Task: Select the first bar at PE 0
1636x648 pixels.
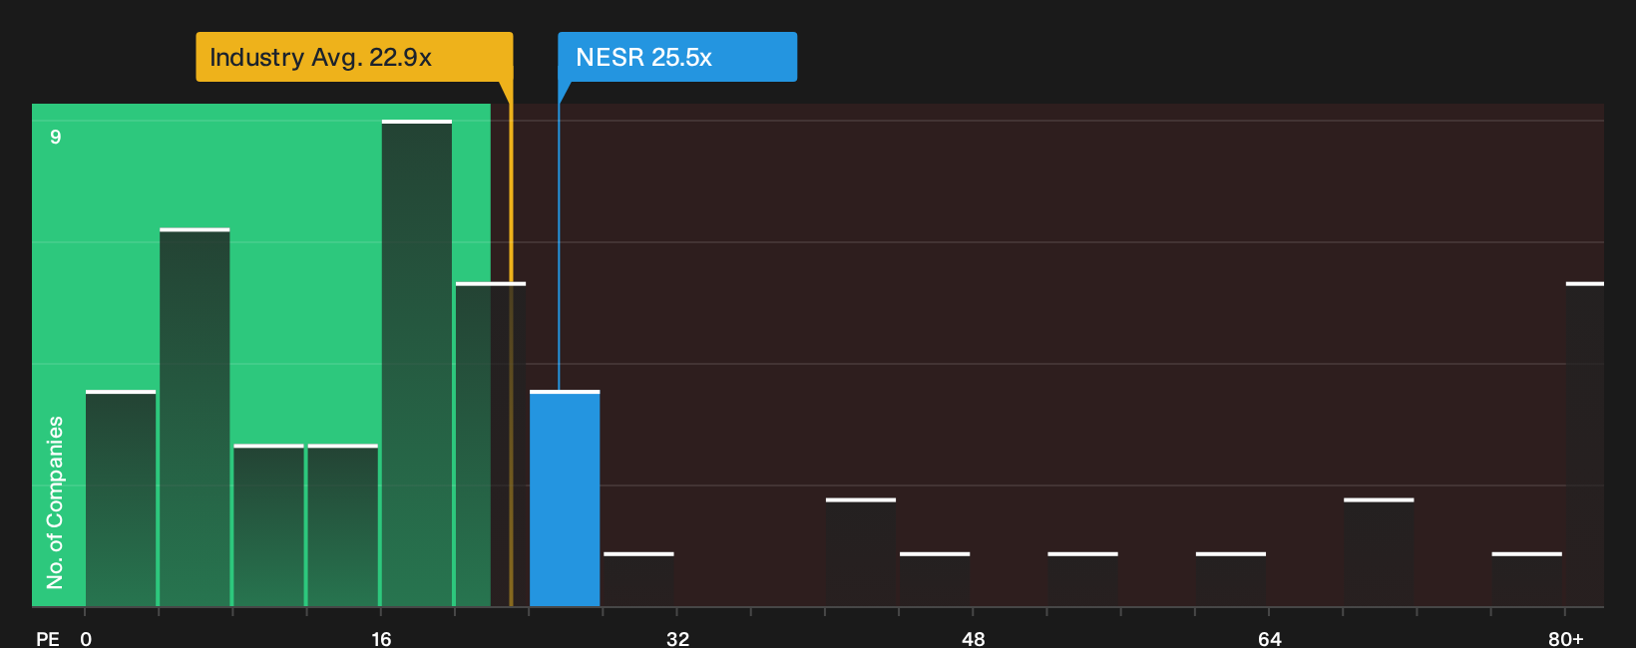Action: (x=121, y=498)
